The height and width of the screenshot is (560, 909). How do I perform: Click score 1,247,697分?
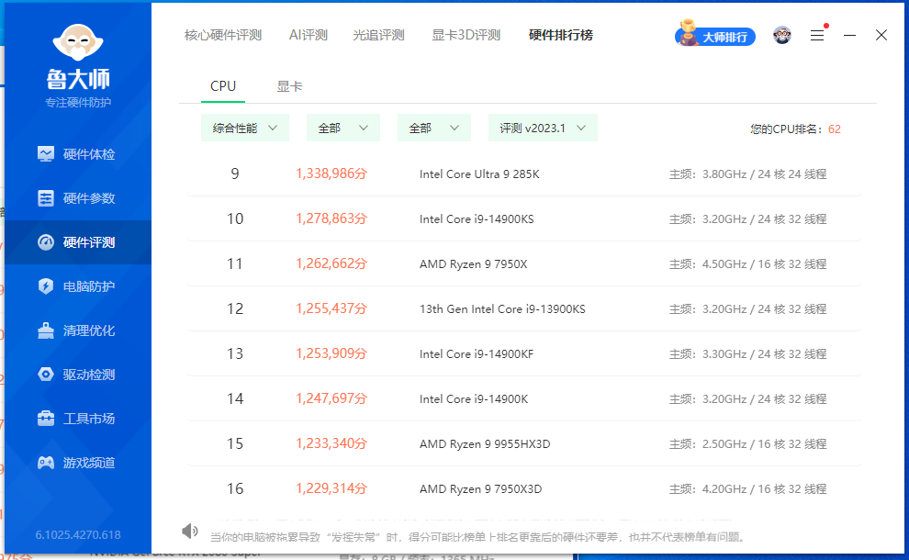331,398
